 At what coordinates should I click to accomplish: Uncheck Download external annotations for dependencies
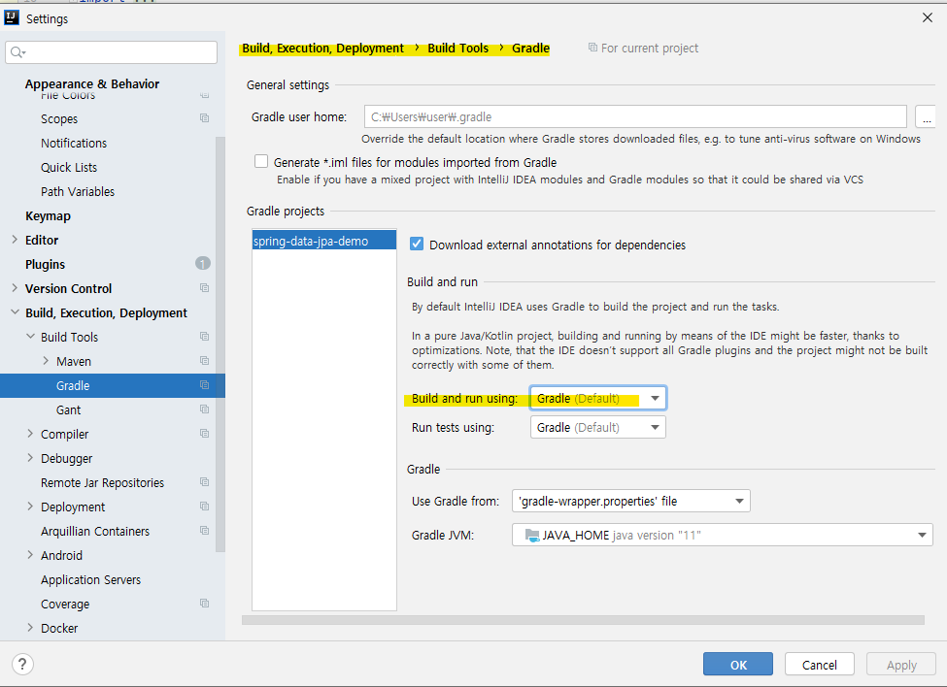(416, 245)
